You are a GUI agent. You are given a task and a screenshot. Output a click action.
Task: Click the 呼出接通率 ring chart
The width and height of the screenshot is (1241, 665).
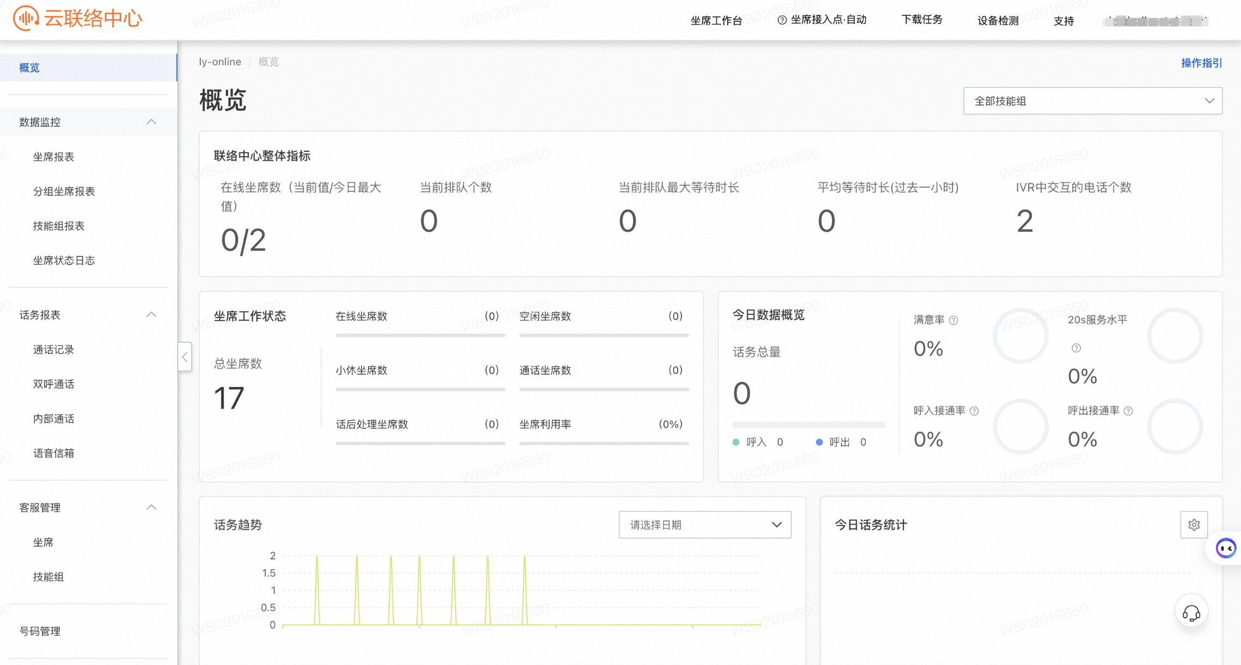coord(1175,427)
